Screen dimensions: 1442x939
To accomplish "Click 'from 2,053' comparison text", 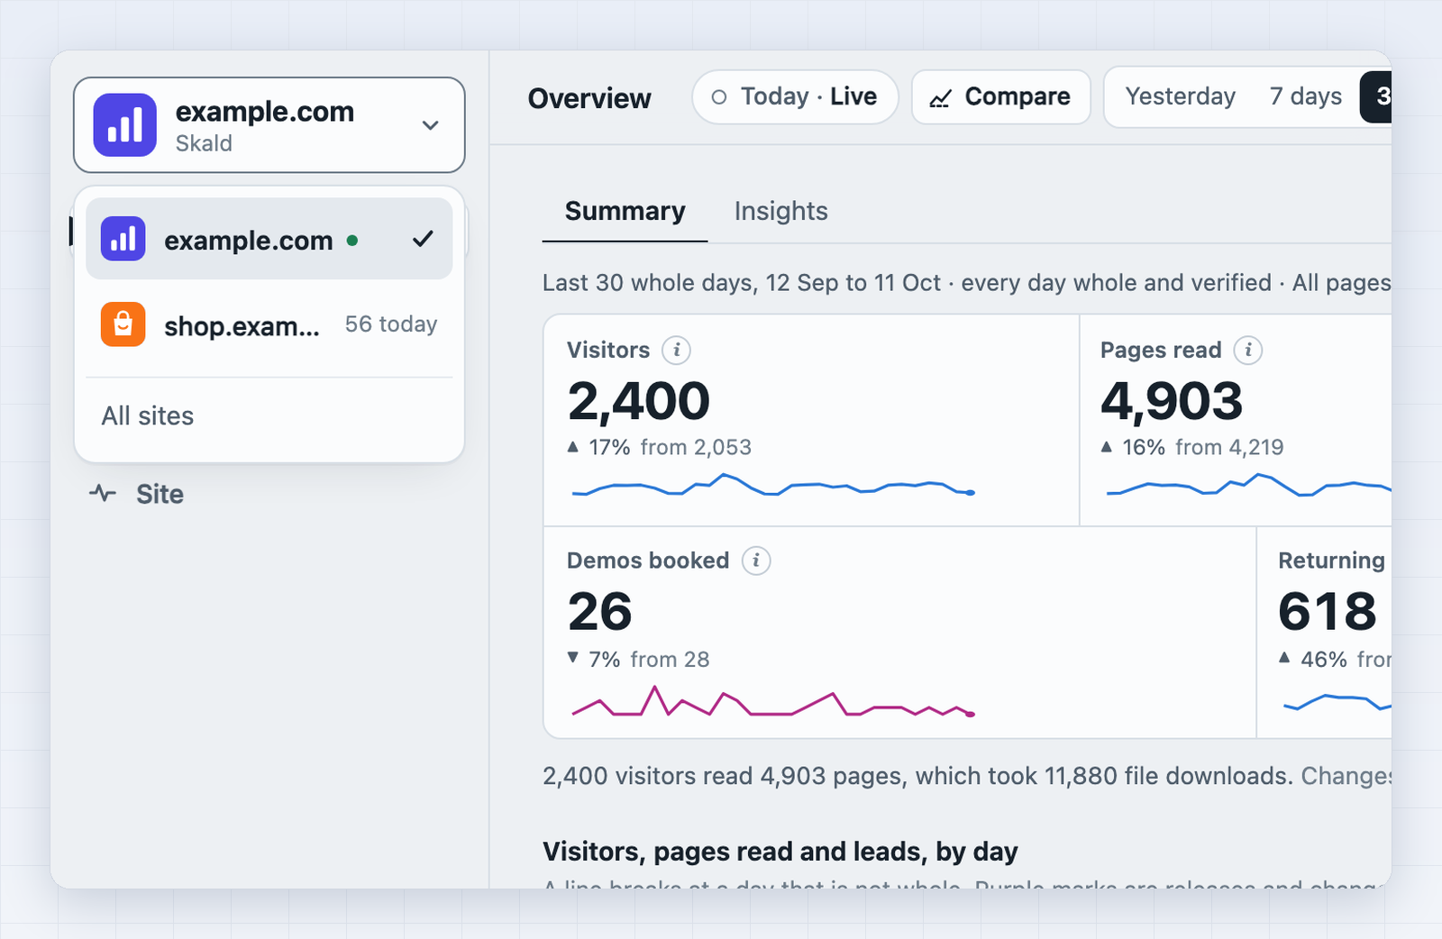I will tap(696, 447).
